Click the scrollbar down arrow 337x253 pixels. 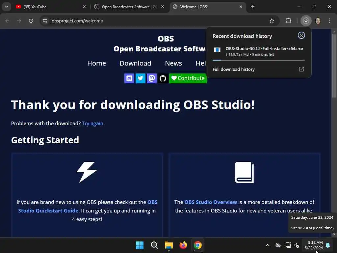pos(334,234)
